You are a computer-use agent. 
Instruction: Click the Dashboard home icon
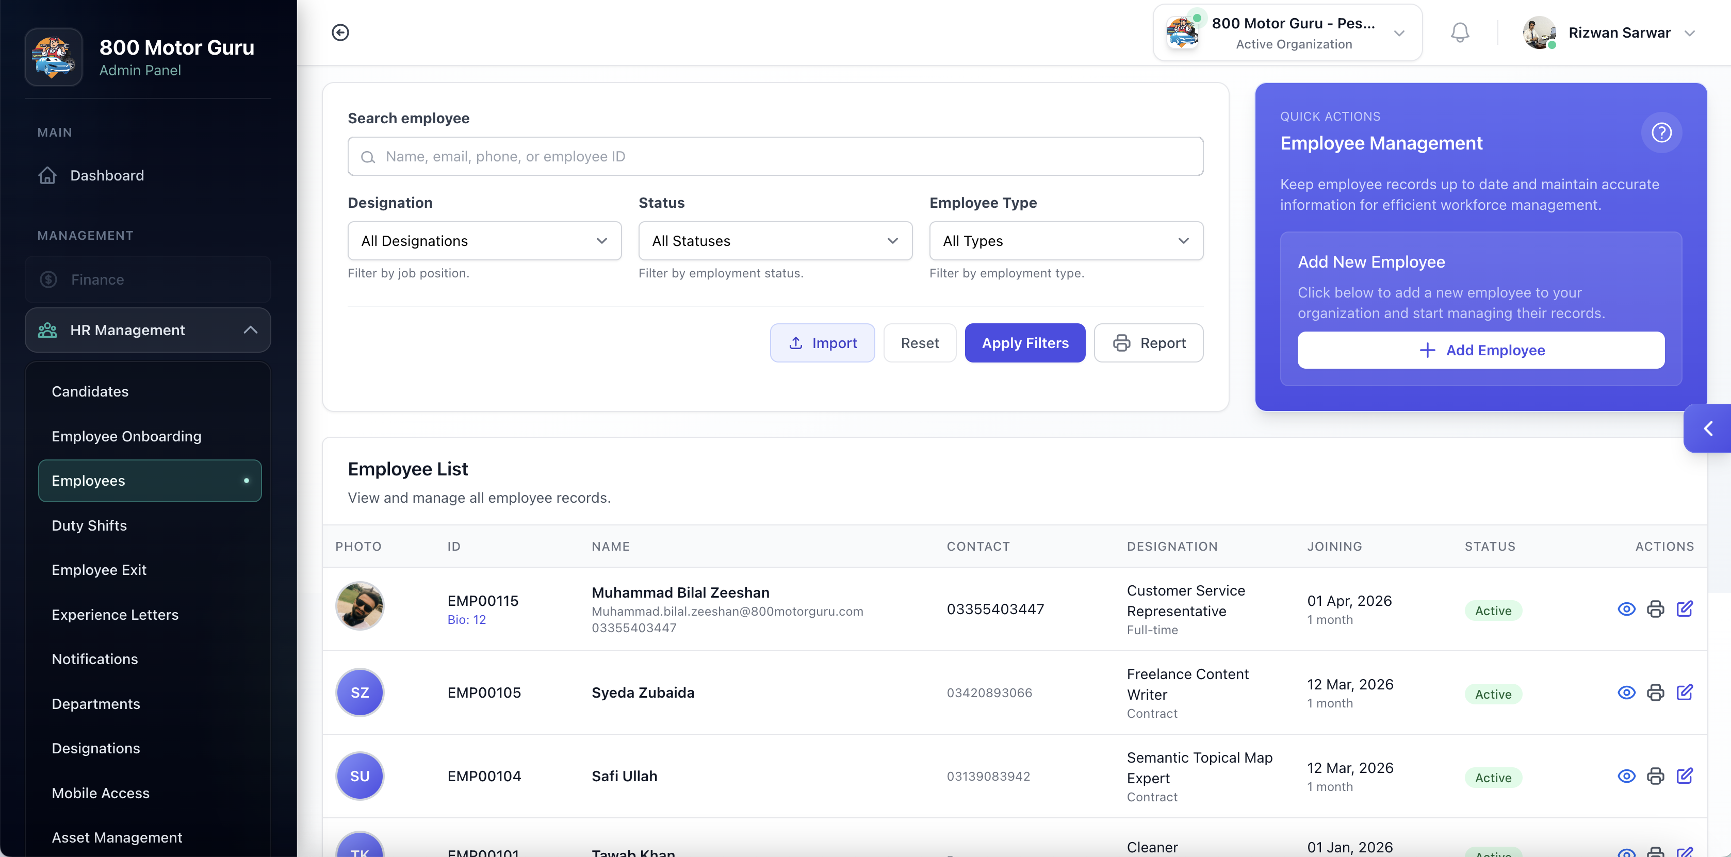point(47,175)
